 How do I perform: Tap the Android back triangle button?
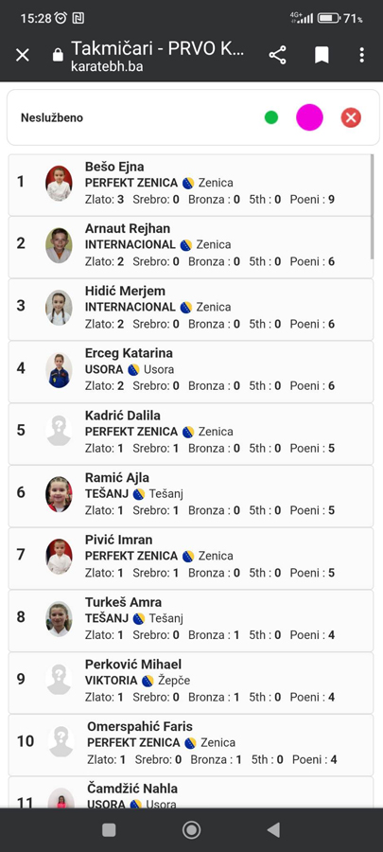coord(273,829)
